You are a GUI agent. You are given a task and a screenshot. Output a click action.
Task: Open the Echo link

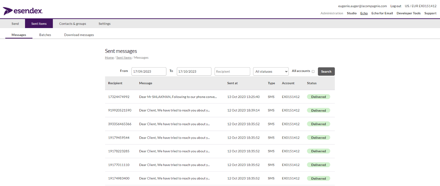(364, 13)
